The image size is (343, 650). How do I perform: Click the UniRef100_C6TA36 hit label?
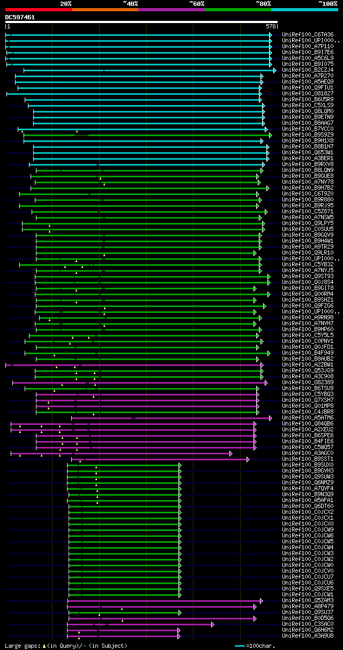pyautogui.click(x=308, y=34)
